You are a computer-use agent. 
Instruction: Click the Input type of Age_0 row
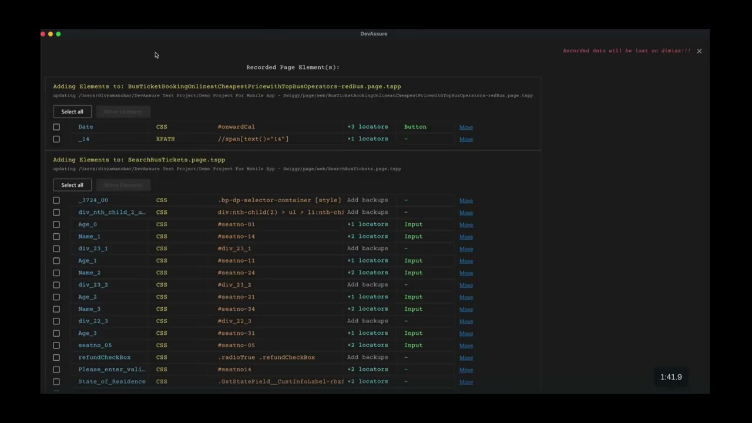[413, 224]
